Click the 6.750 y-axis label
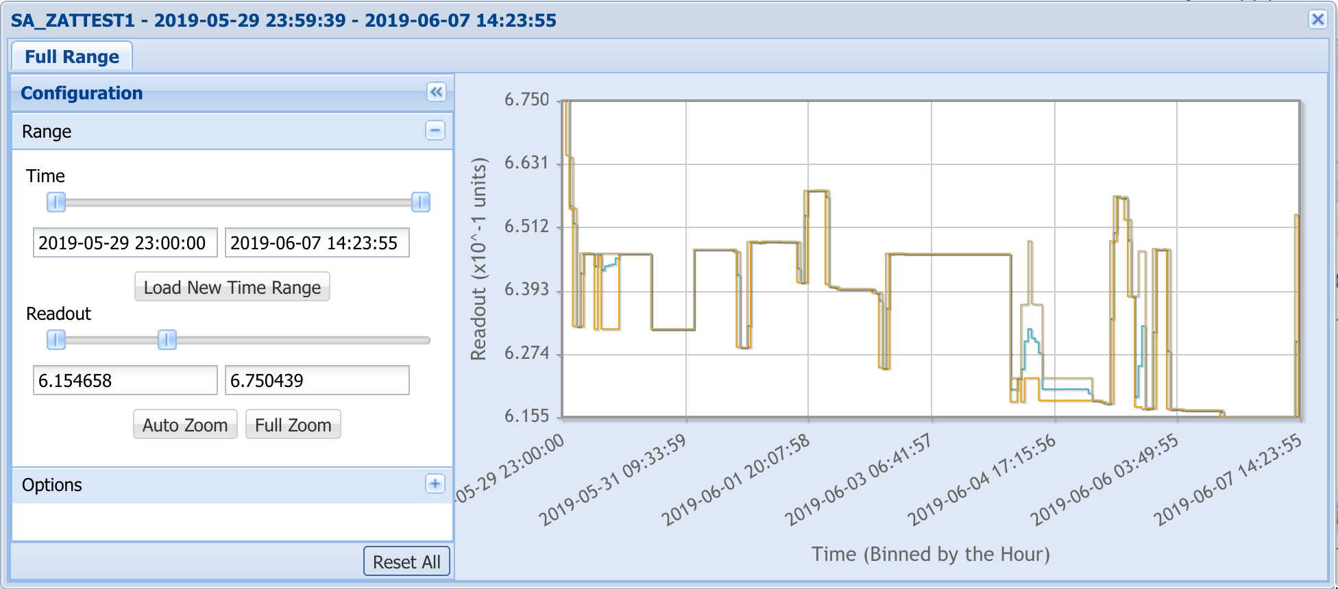The height and width of the screenshot is (589, 1338). point(526,100)
